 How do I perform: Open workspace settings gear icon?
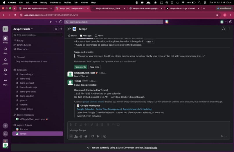(56, 29)
